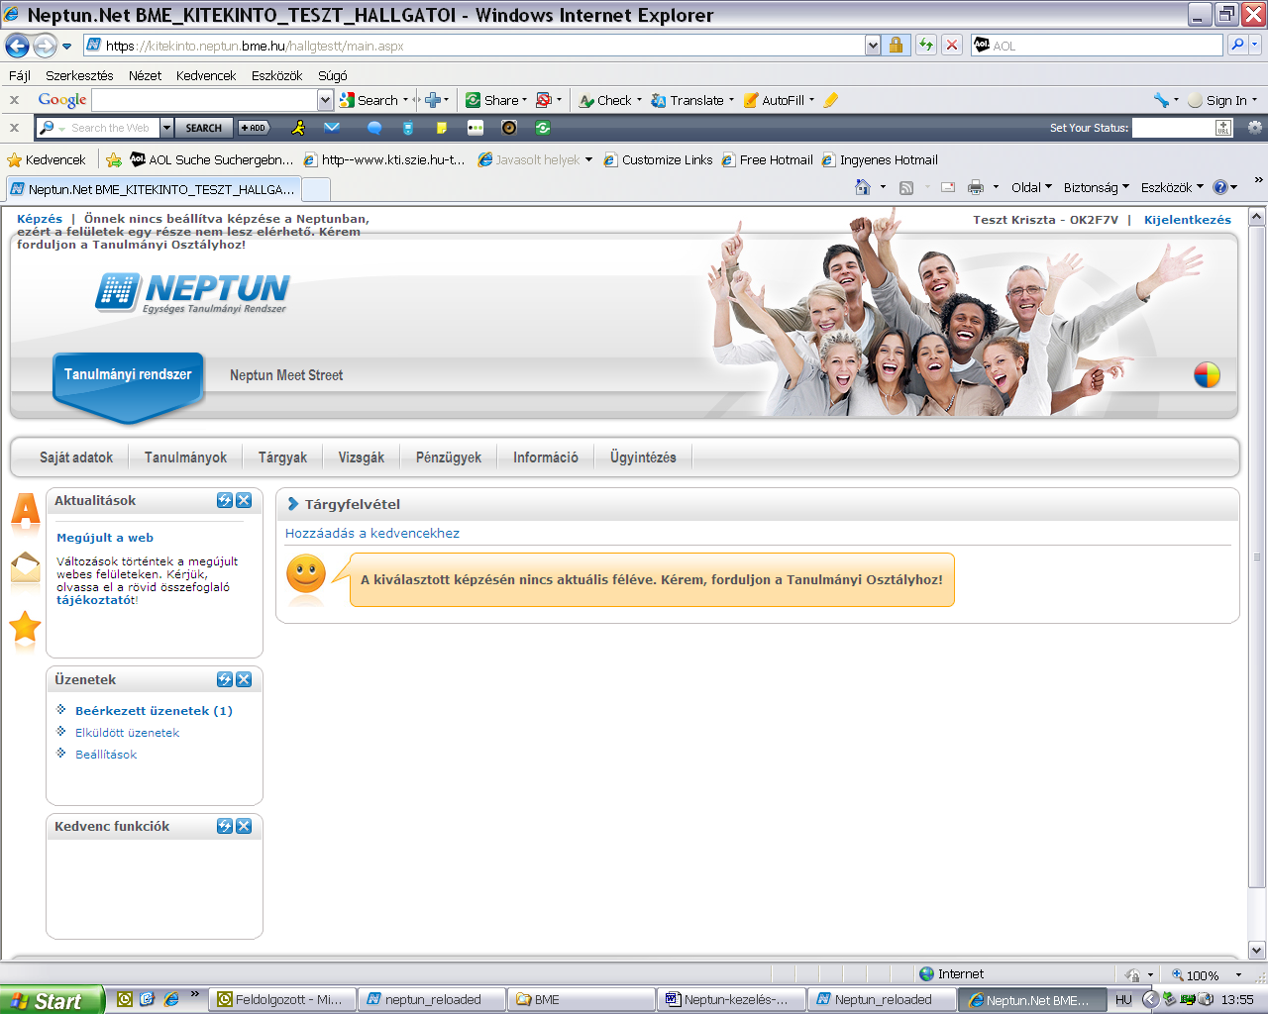Click in the Google toolbar search field

[205, 100]
